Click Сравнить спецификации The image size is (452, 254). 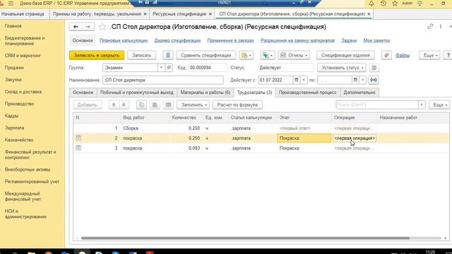[206, 55]
